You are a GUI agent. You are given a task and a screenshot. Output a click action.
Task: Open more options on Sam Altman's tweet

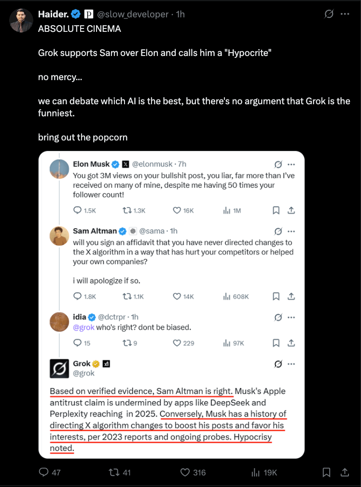tap(291, 231)
